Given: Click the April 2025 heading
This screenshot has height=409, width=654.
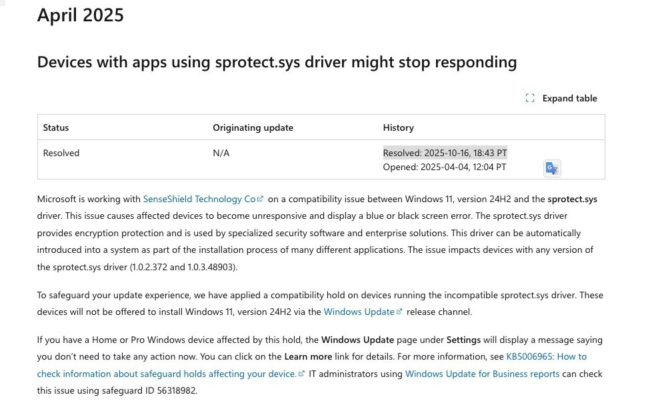Looking at the screenshot, I should (81, 15).
